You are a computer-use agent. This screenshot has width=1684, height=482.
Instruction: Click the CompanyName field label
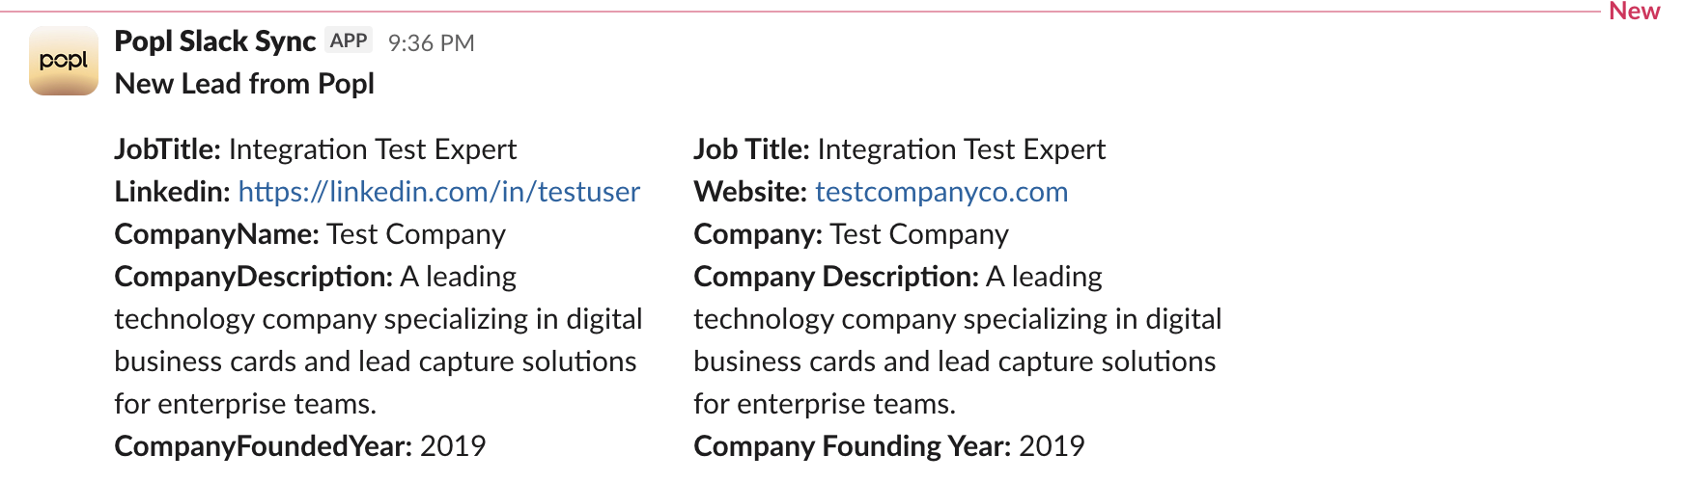(x=216, y=234)
